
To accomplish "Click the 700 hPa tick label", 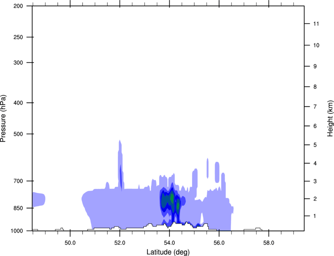I will point(18,181).
